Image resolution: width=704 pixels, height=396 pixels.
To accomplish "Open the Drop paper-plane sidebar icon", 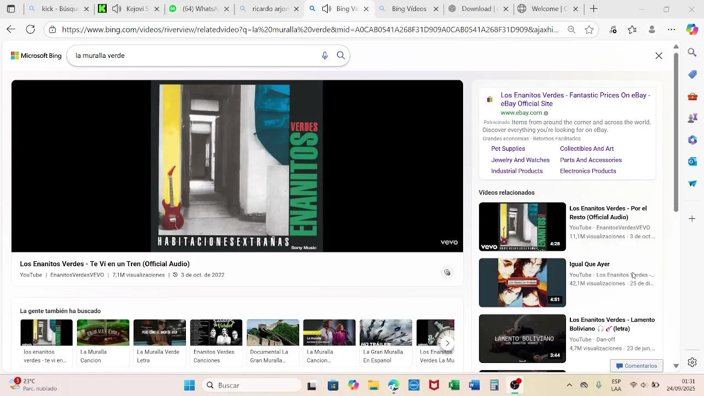I will (692, 183).
